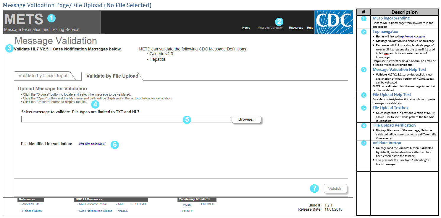Click the "No file selected" status text
441x218 pixels.
tap(92, 144)
